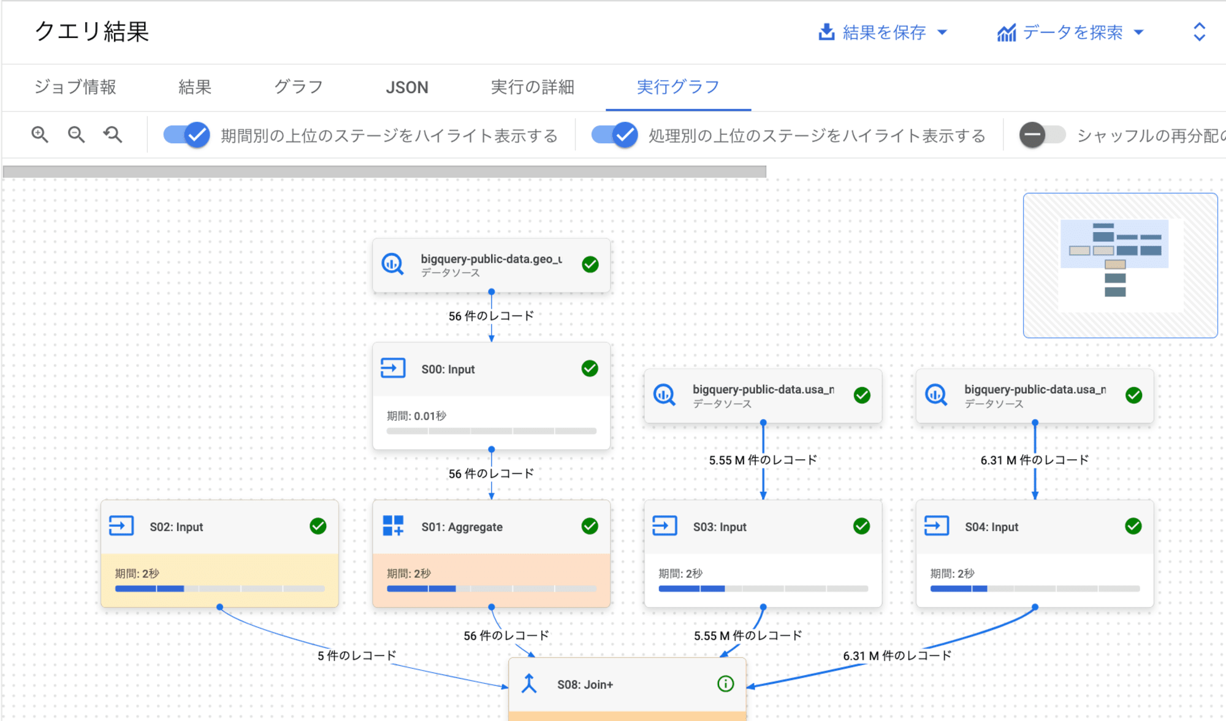
Task: Click the horizontal scrollbar above the graph
Action: (x=384, y=172)
